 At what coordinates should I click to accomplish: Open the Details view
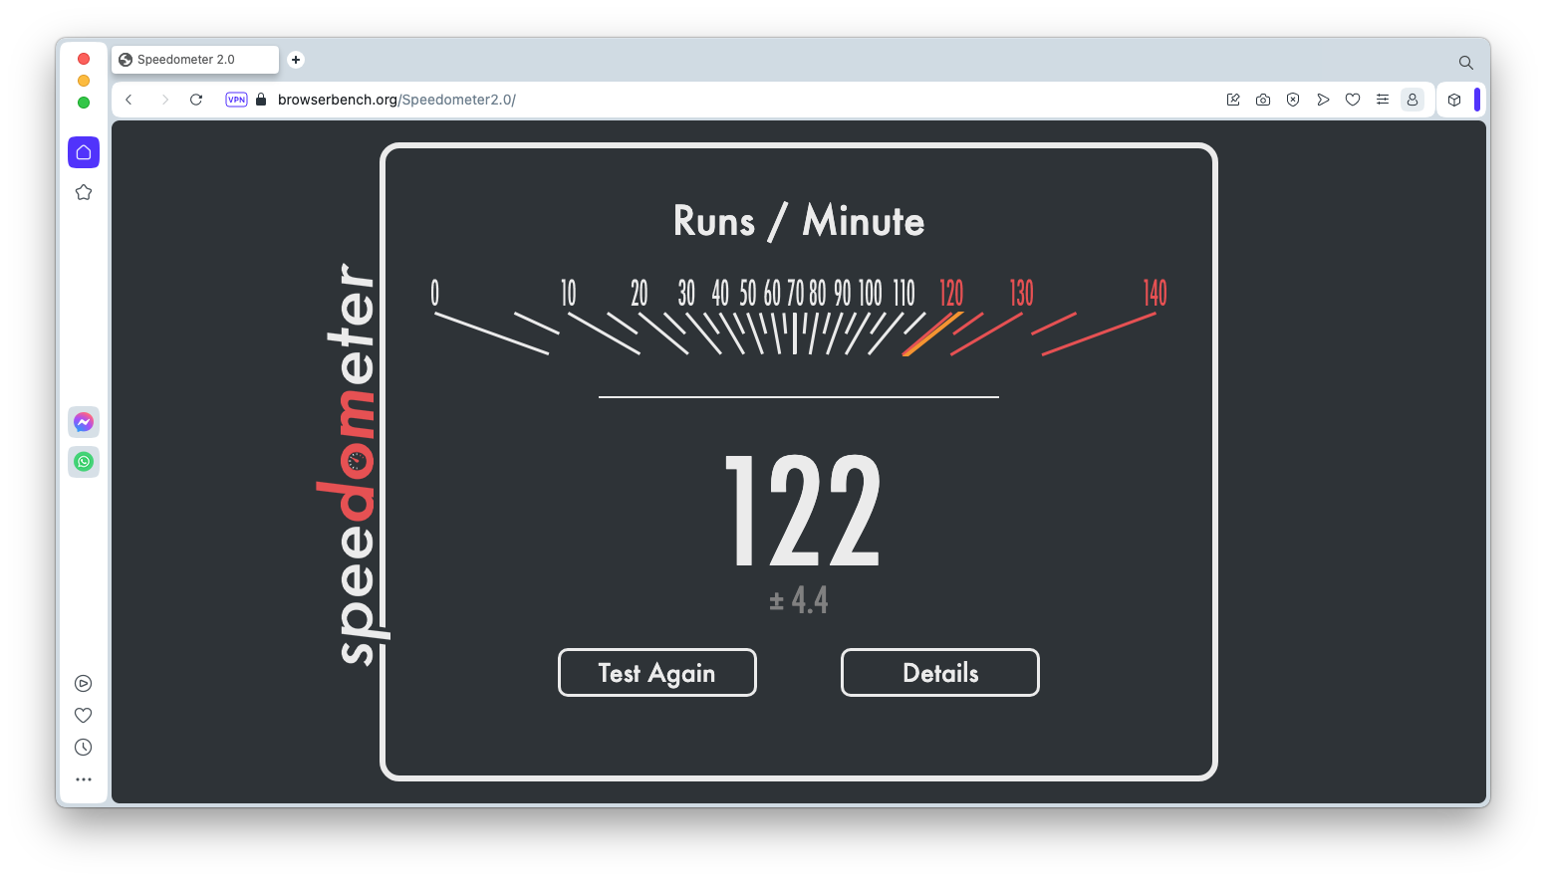[x=940, y=673]
